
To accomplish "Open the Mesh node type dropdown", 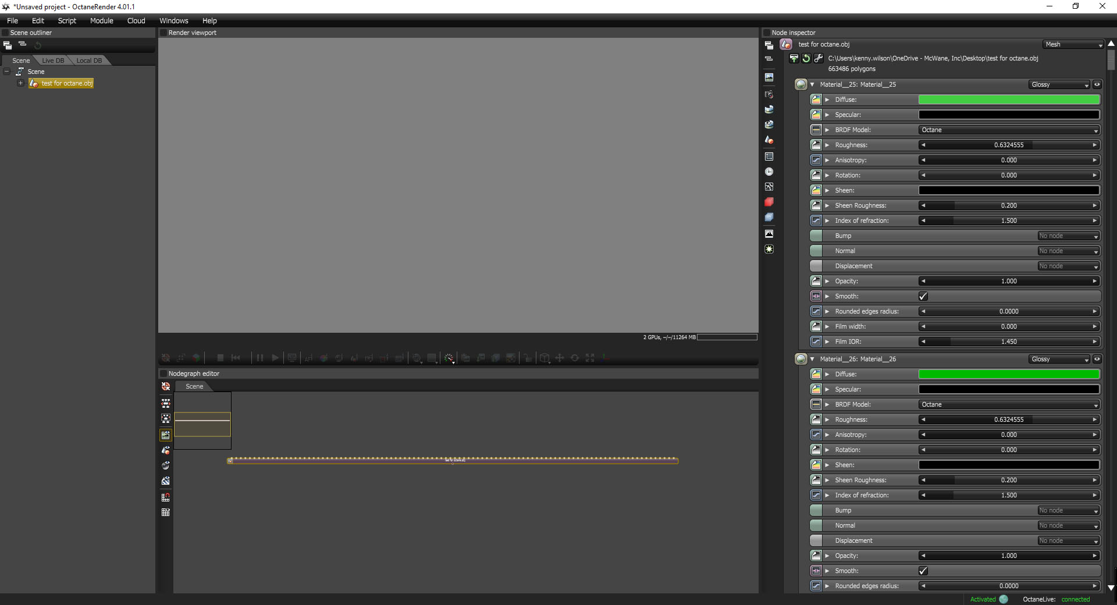I will click(x=1073, y=44).
